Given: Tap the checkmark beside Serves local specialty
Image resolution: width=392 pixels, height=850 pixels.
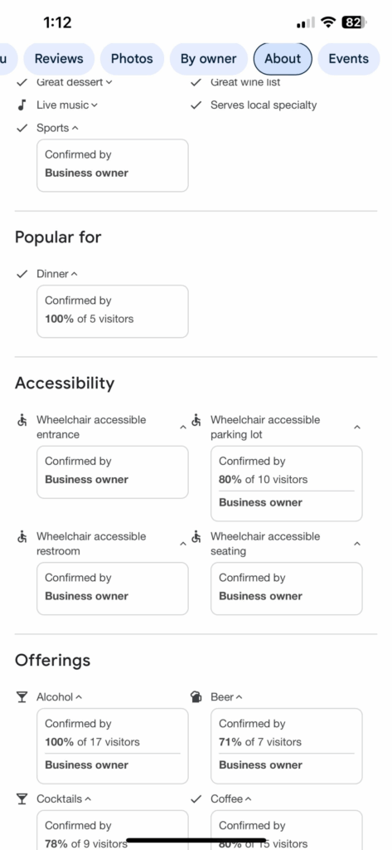Looking at the screenshot, I should pos(196,105).
